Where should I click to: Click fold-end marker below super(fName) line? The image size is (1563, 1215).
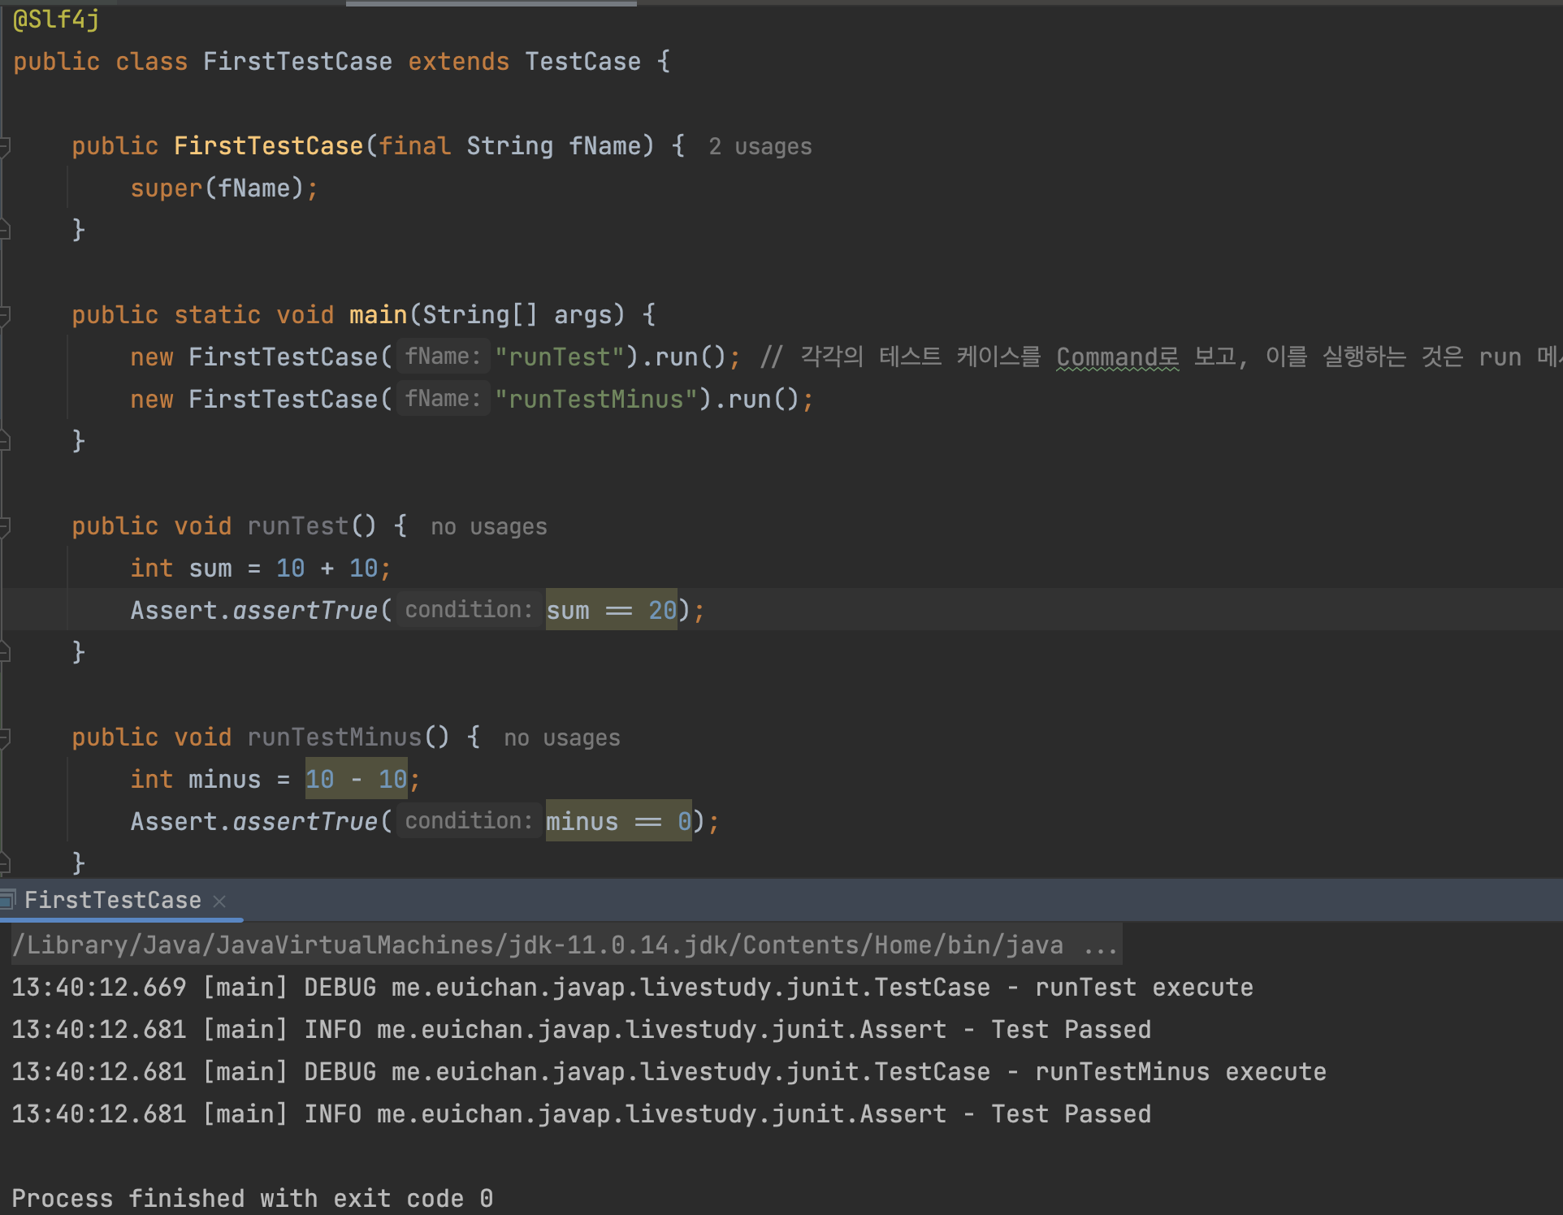click(4, 231)
